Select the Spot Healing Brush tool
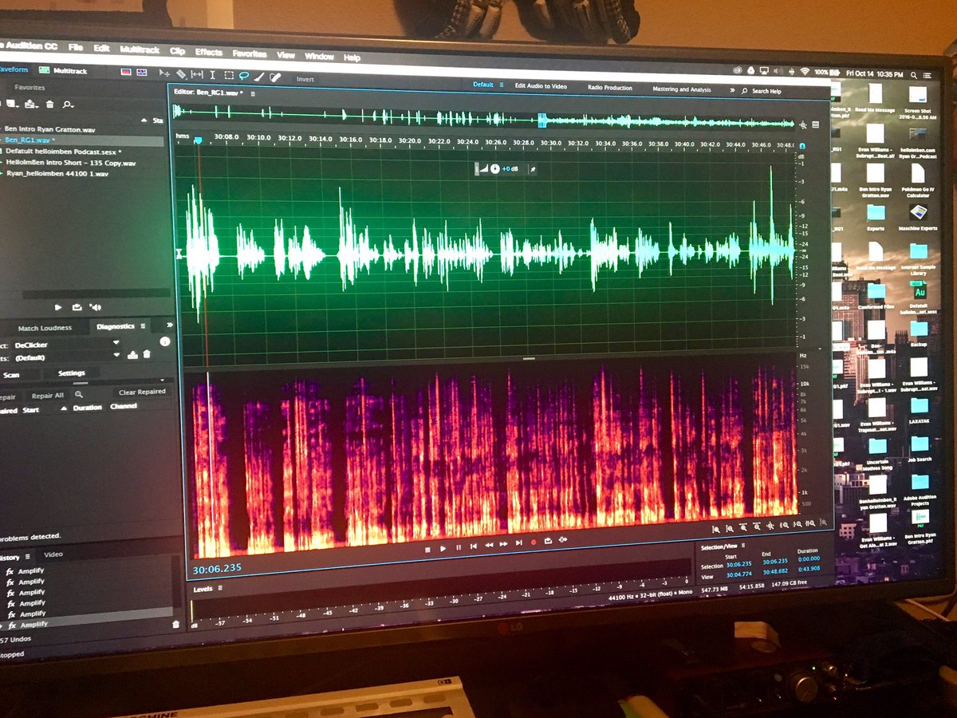Screen dimensions: 957x718 [275, 77]
